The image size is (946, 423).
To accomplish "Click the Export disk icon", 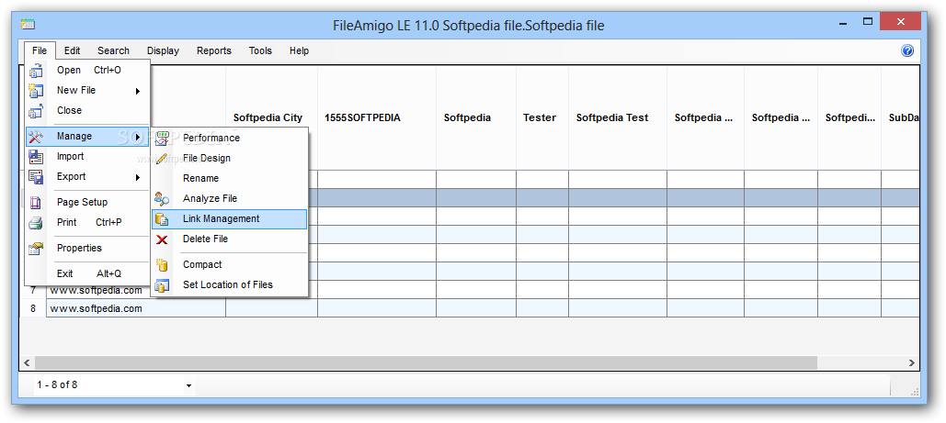I will 36,177.
